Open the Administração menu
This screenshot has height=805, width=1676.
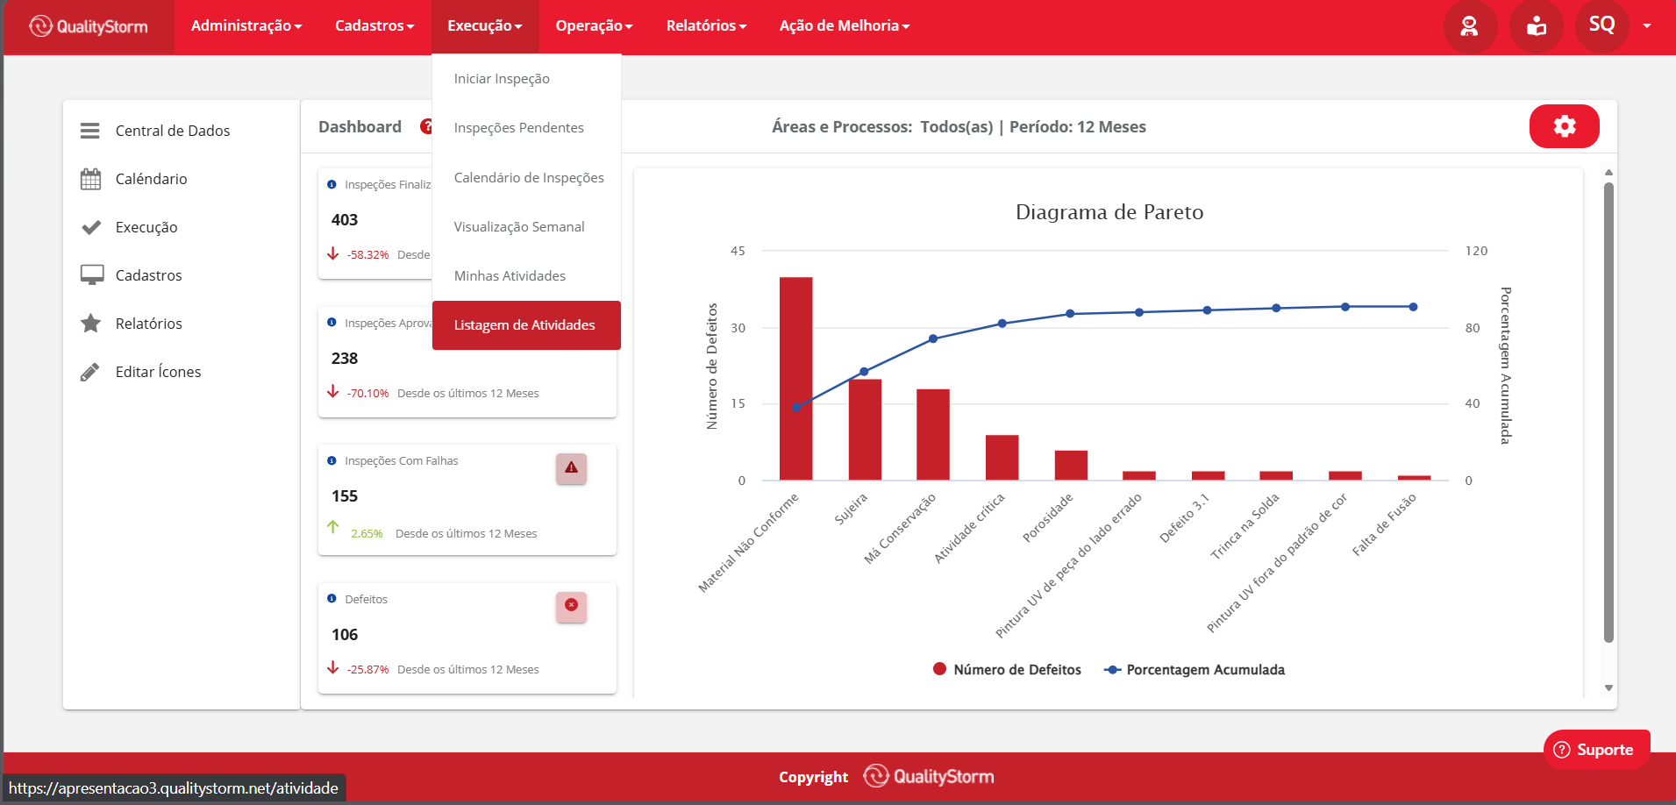coord(246,26)
